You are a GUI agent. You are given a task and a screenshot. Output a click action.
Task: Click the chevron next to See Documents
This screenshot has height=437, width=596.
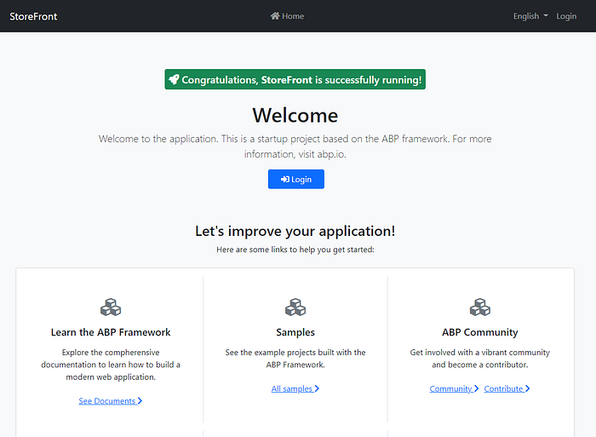tap(140, 401)
